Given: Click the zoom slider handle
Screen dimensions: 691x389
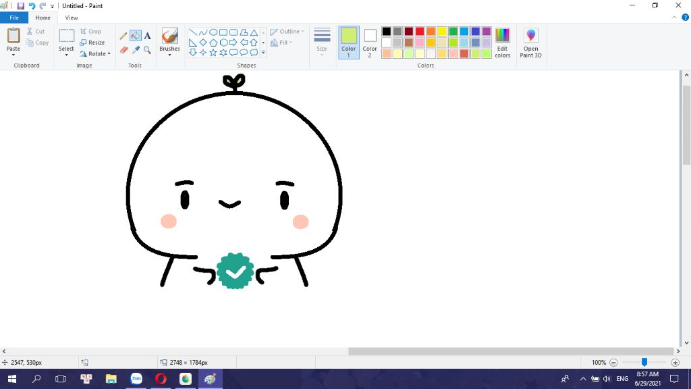Looking at the screenshot, I should [x=644, y=362].
